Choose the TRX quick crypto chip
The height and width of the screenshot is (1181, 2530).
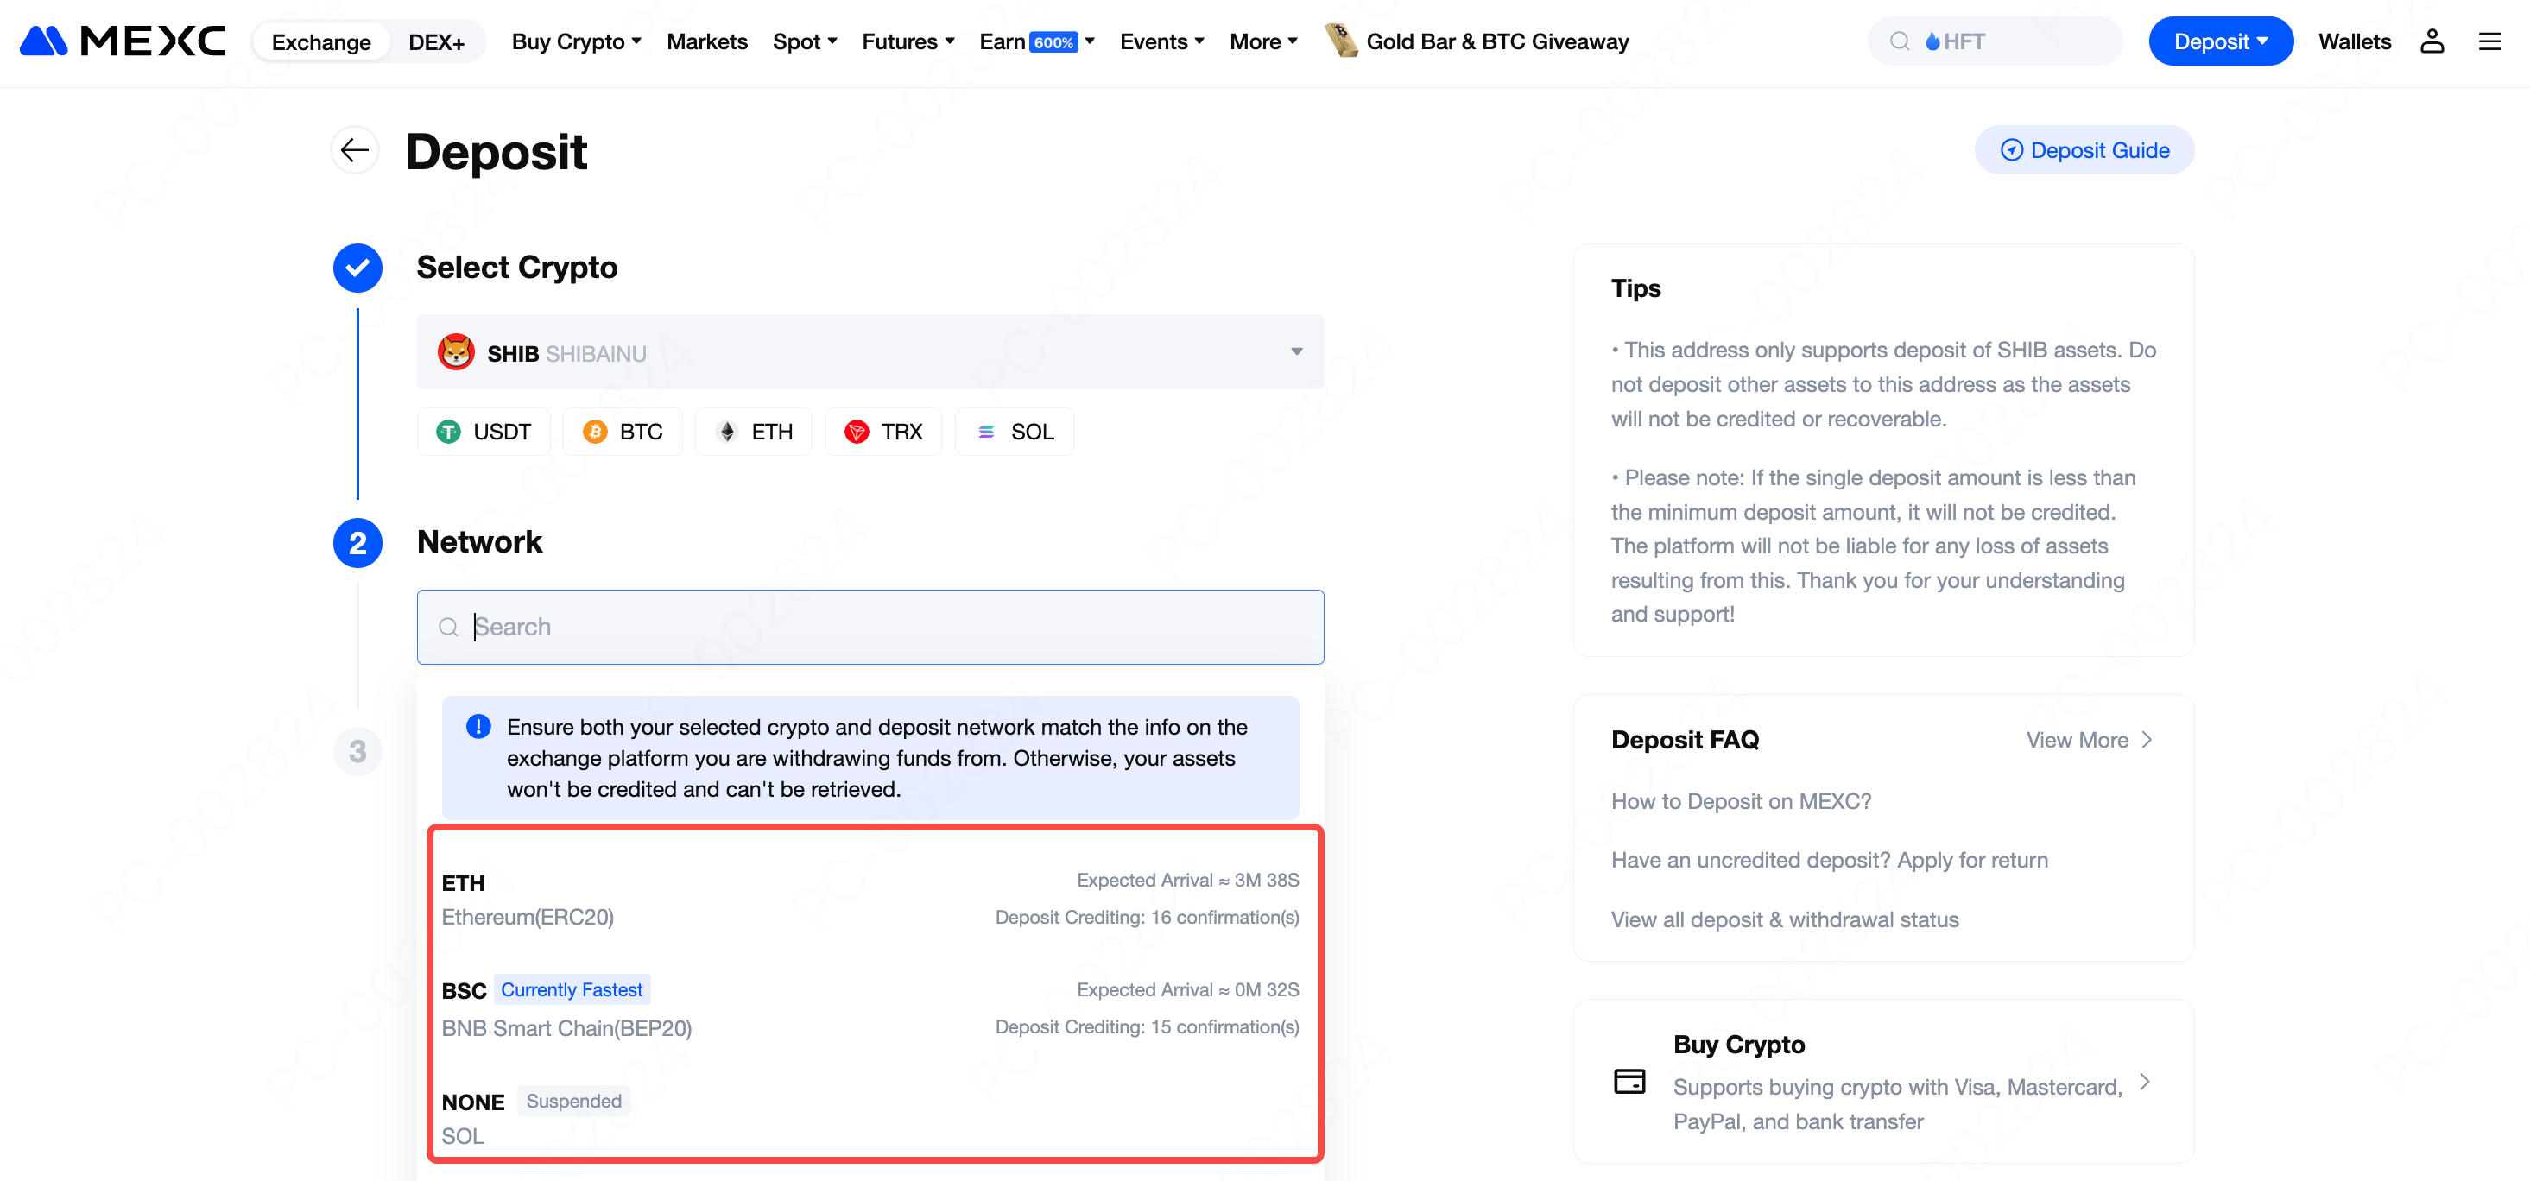click(x=883, y=432)
